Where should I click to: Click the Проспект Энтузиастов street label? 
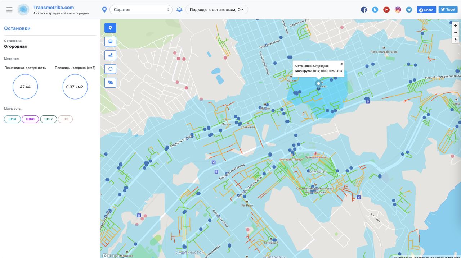click(x=250, y=187)
